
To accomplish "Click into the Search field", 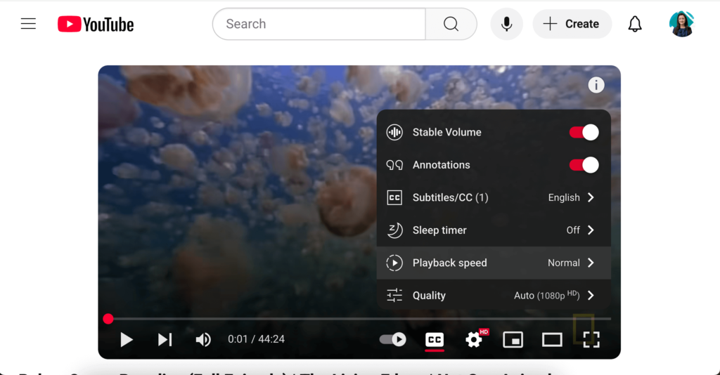I will (319, 24).
